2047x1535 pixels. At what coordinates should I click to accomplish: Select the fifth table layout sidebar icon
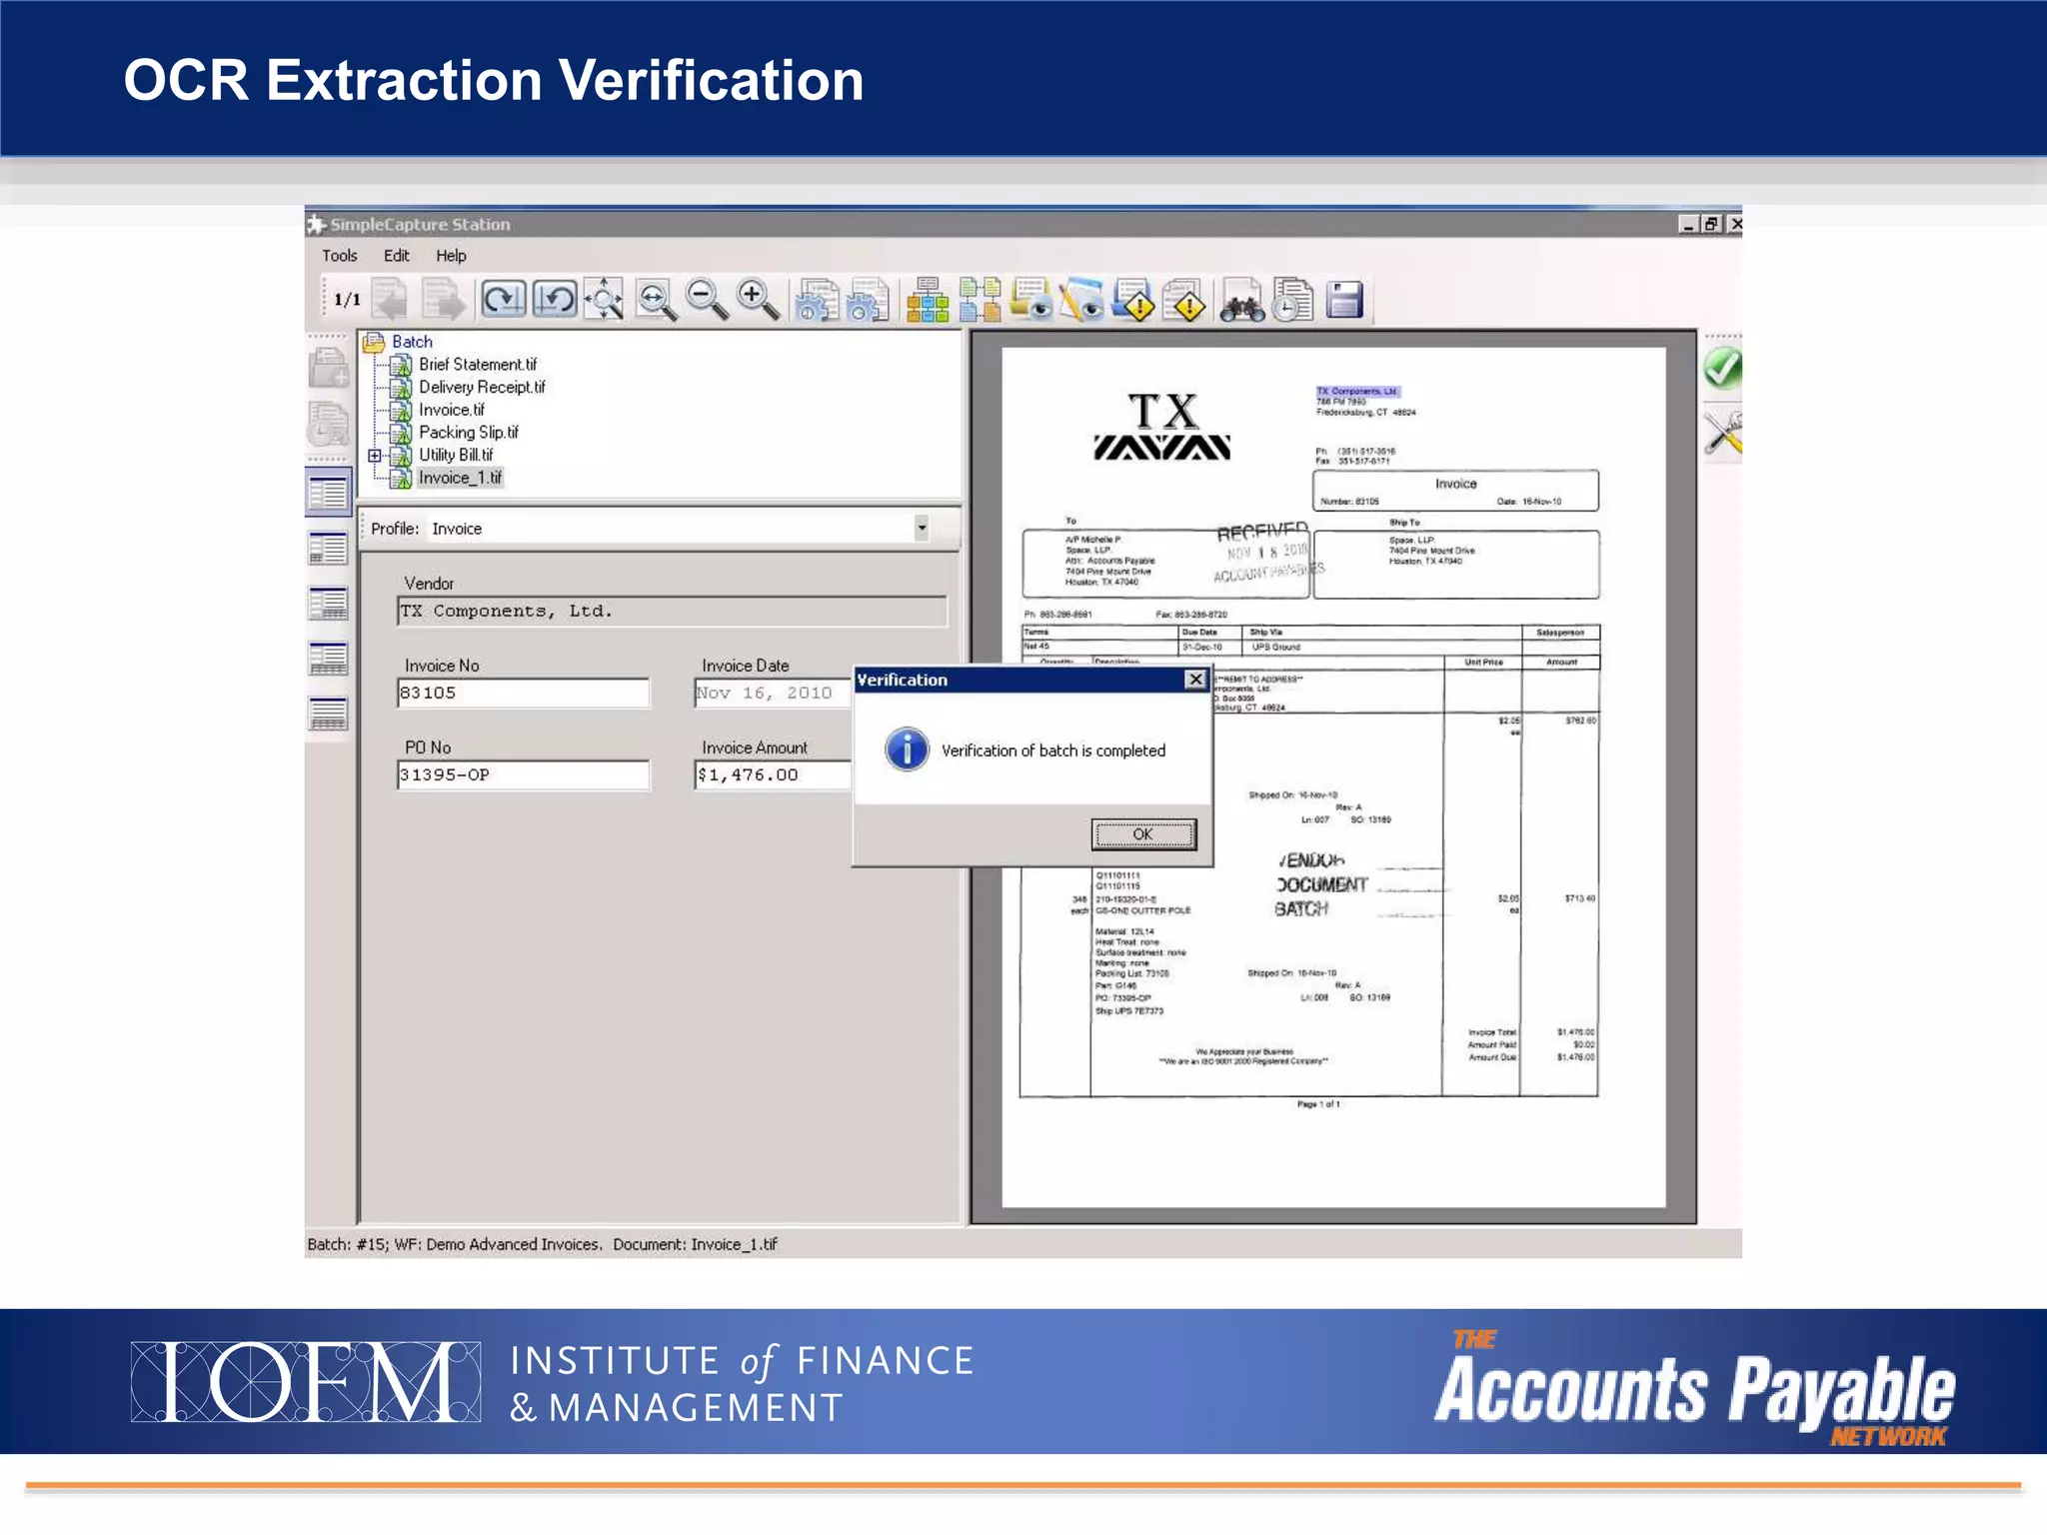click(x=329, y=714)
